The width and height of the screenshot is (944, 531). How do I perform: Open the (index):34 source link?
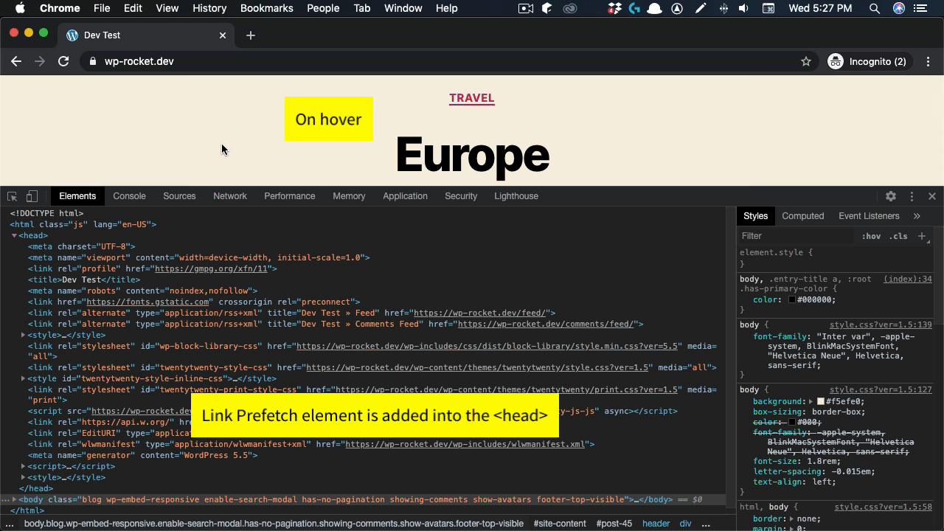(907, 279)
